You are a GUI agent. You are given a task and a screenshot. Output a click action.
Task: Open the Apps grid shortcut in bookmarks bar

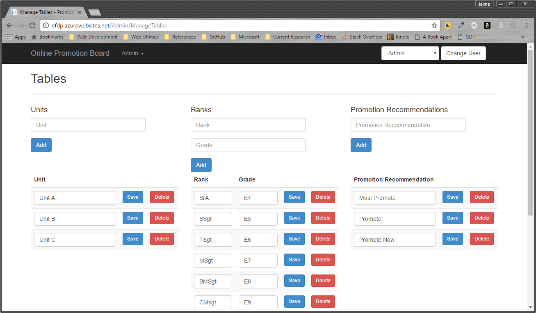(16, 37)
